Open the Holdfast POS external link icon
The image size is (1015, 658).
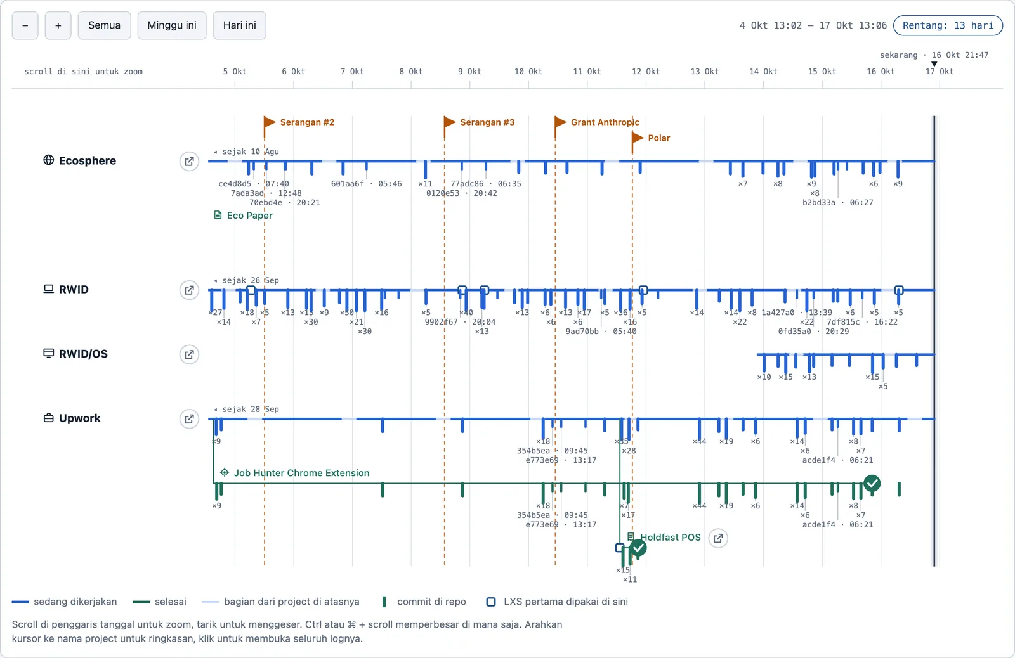(717, 538)
